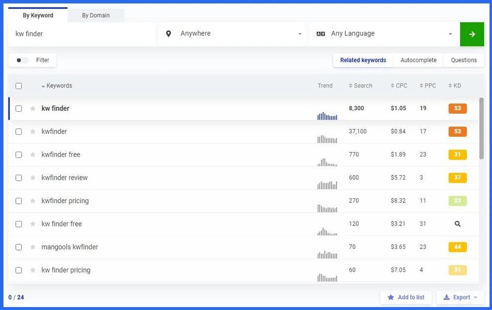Click the keyword search input field

pyautogui.click(x=81, y=34)
